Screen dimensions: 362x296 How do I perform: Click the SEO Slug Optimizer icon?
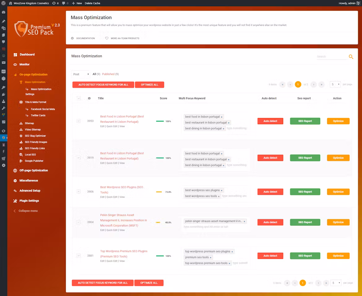(x=21, y=136)
